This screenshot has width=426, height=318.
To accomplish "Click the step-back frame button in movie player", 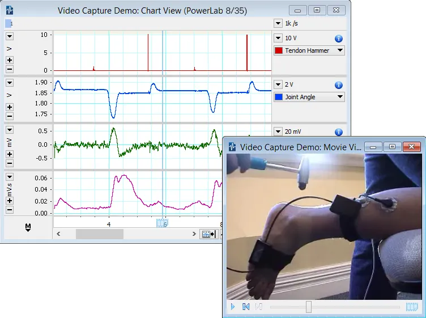I will [246, 307].
